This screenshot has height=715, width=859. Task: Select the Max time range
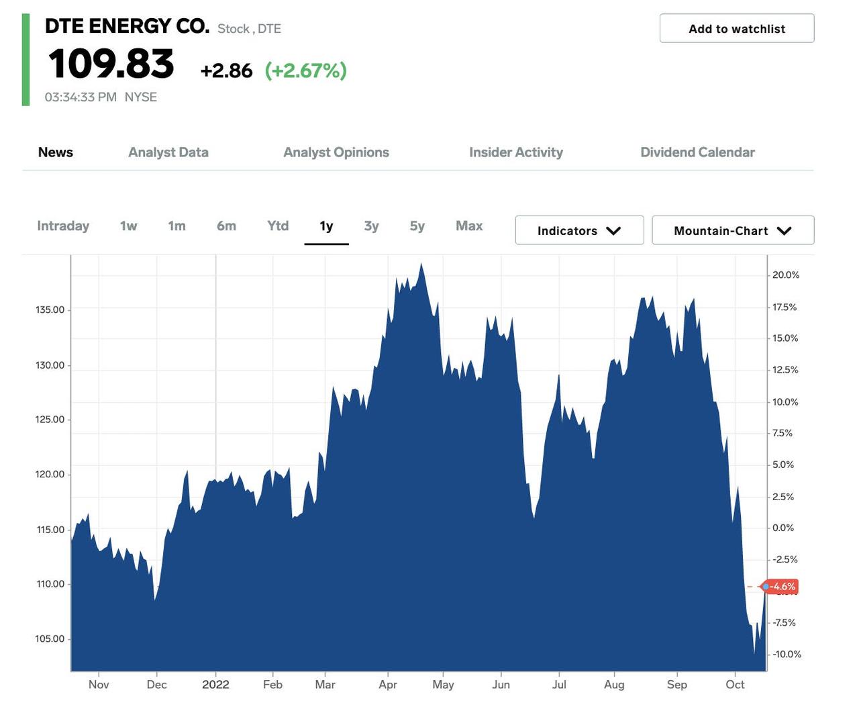pyautogui.click(x=468, y=226)
